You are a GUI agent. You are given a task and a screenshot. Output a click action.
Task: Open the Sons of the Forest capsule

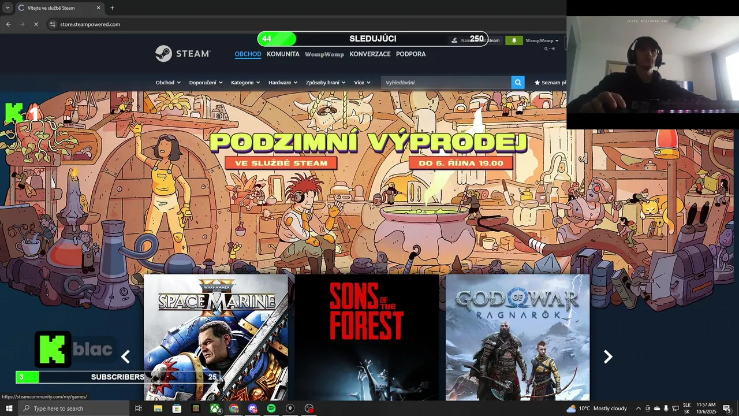coord(367,337)
